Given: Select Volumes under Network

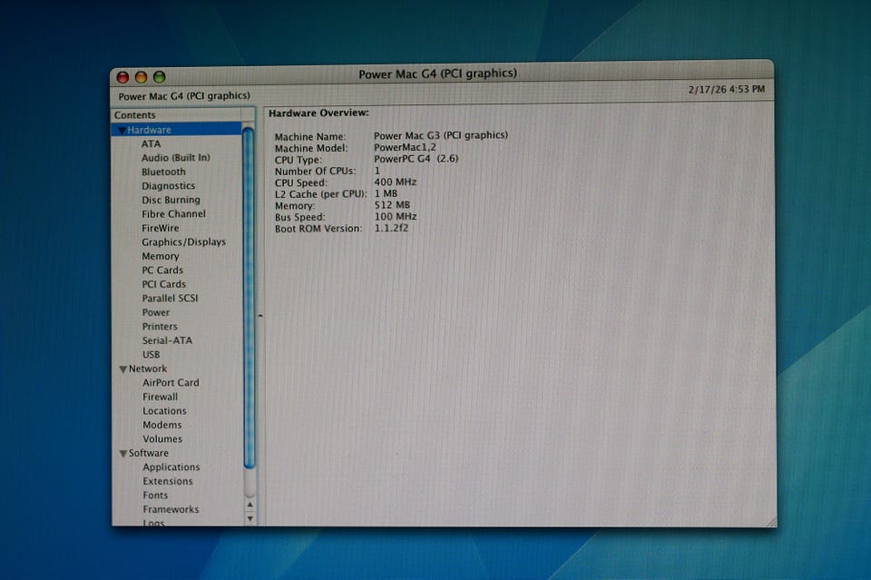Looking at the screenshot, I should point(162,439).
